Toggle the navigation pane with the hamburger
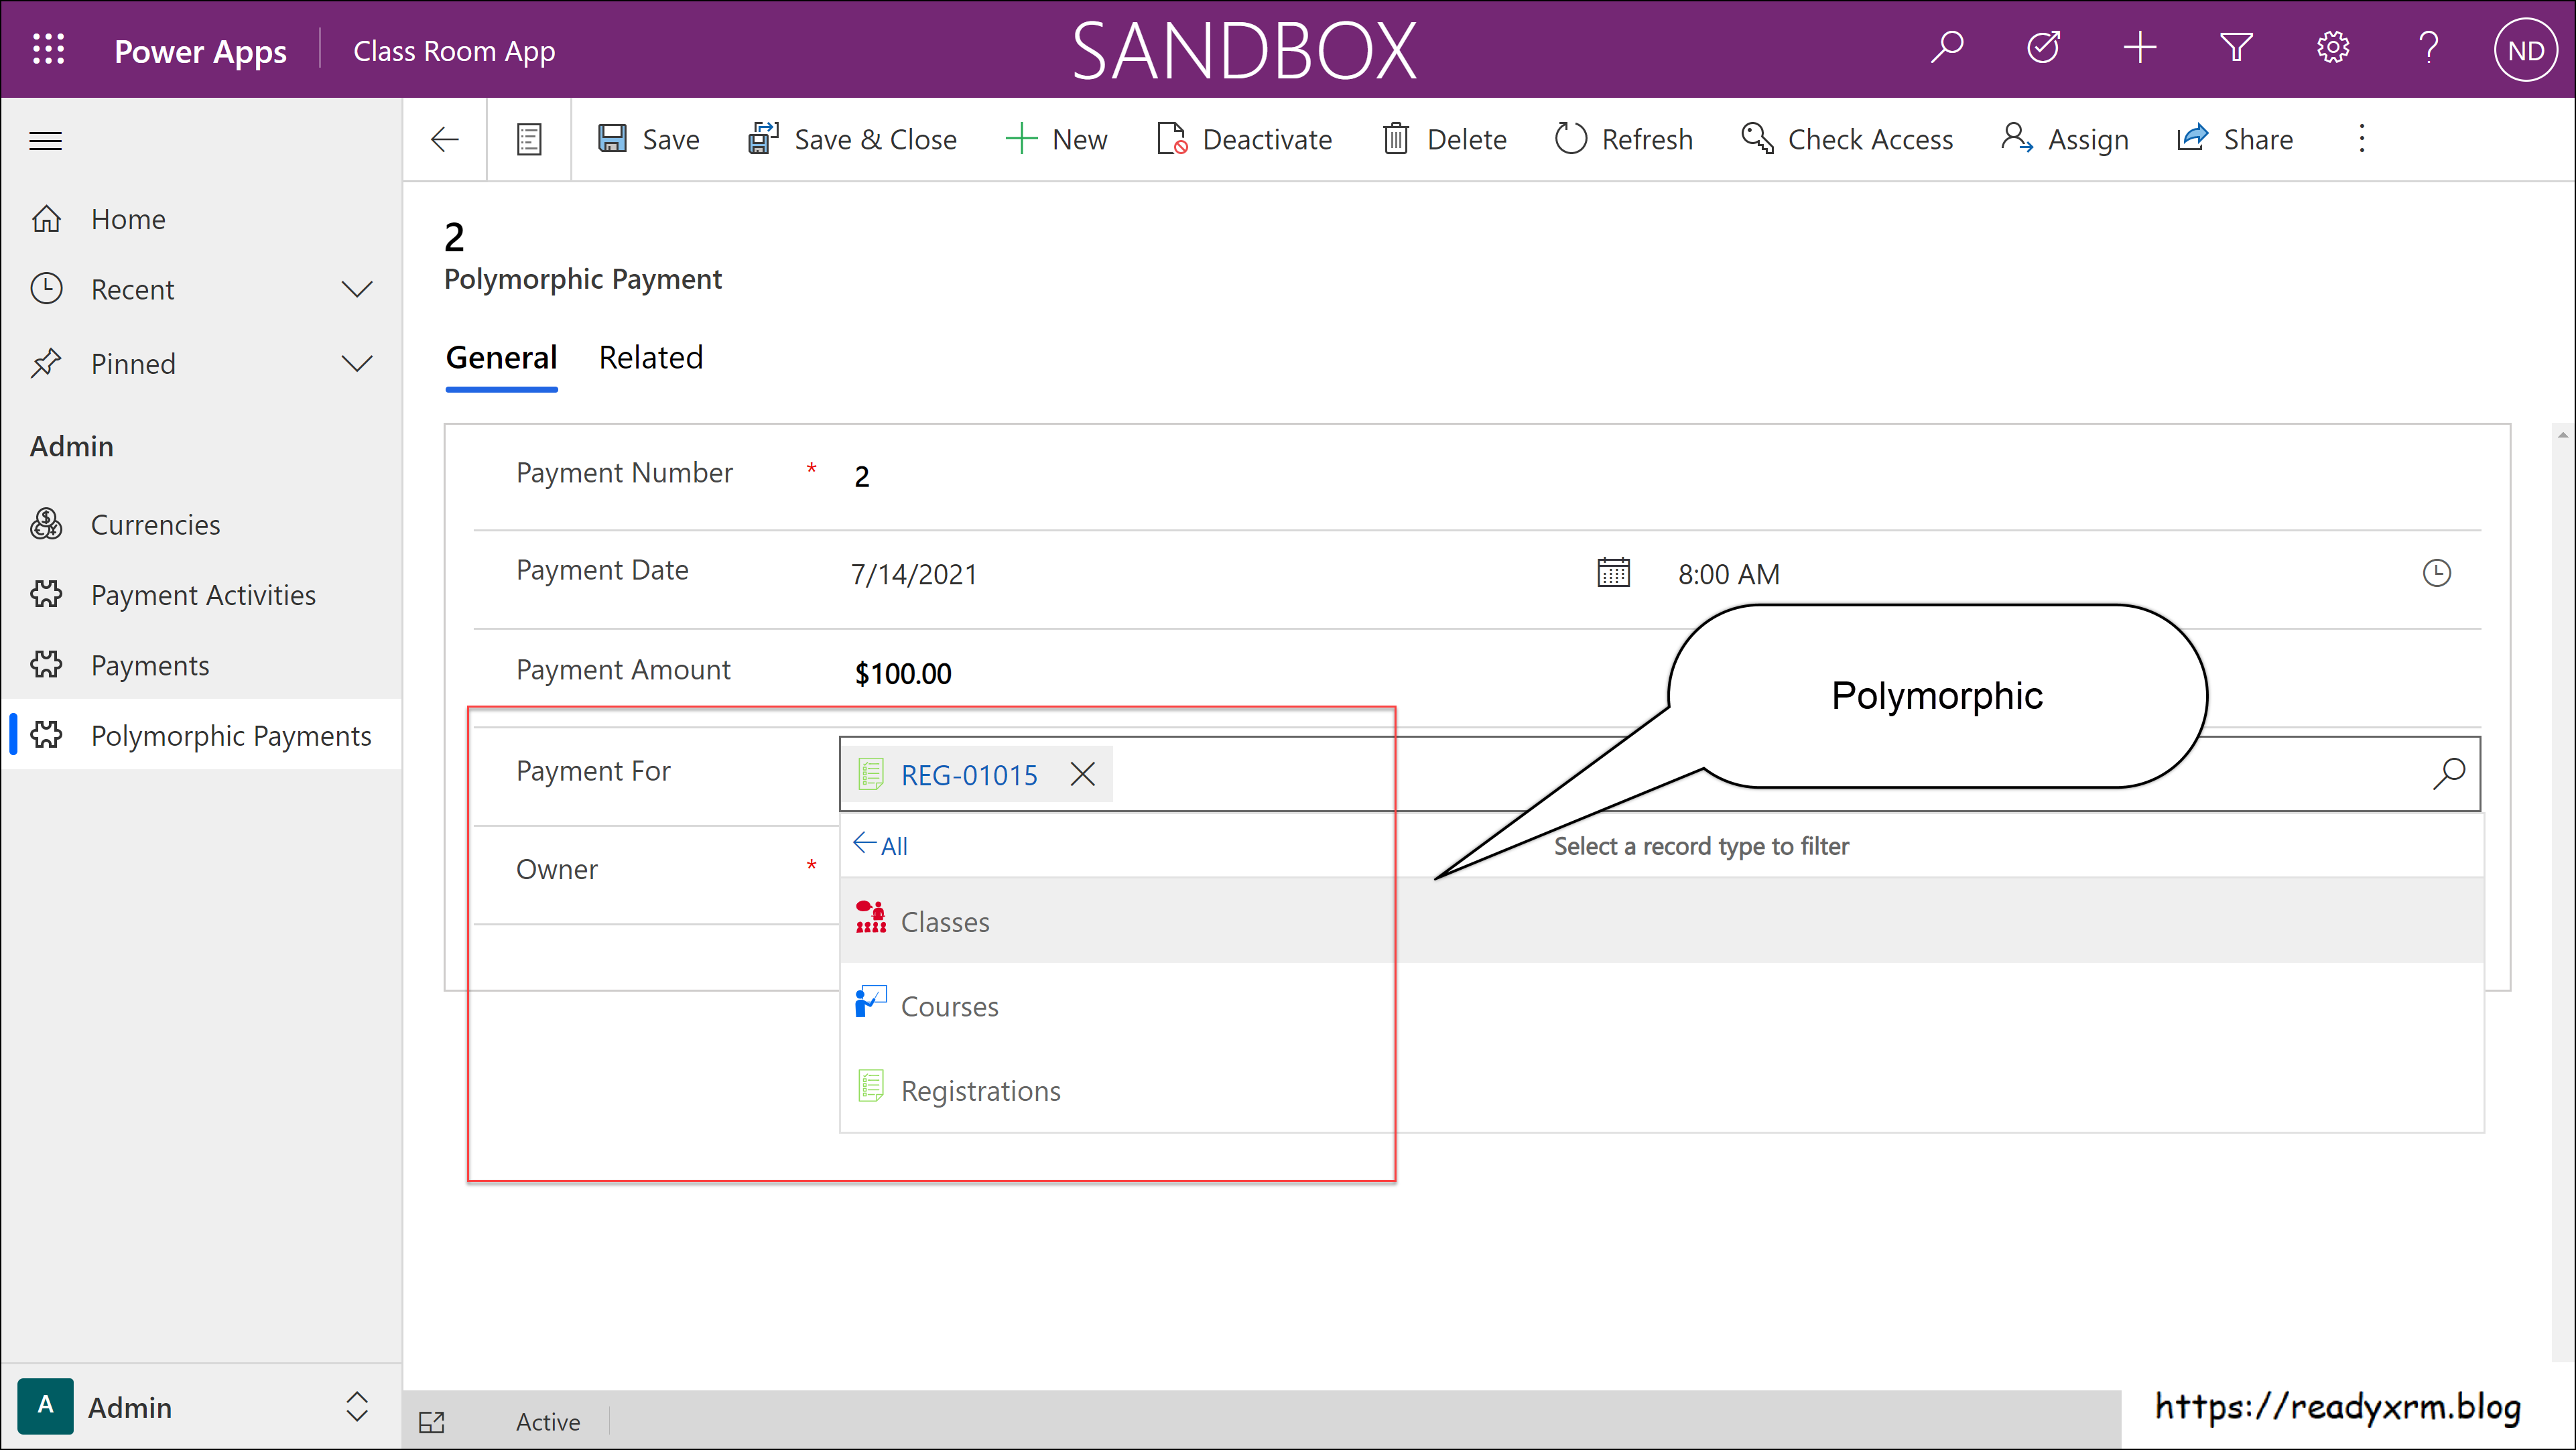Viewport: 2576px width, 1450px height. click(x=45, y=140)
